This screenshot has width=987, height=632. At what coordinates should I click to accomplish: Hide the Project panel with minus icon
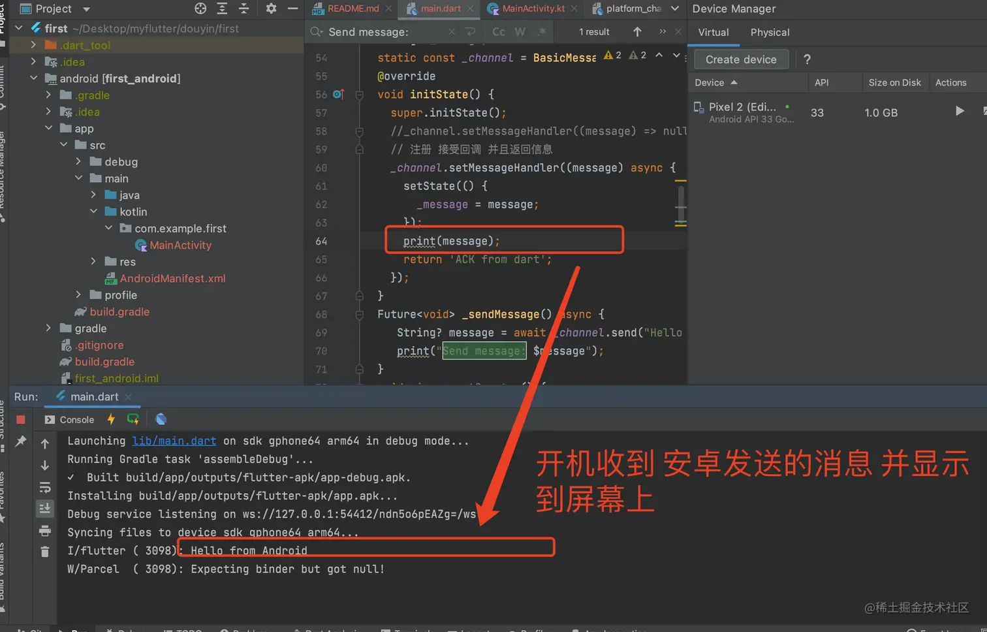pyautogui.click(x=292, y=8)
